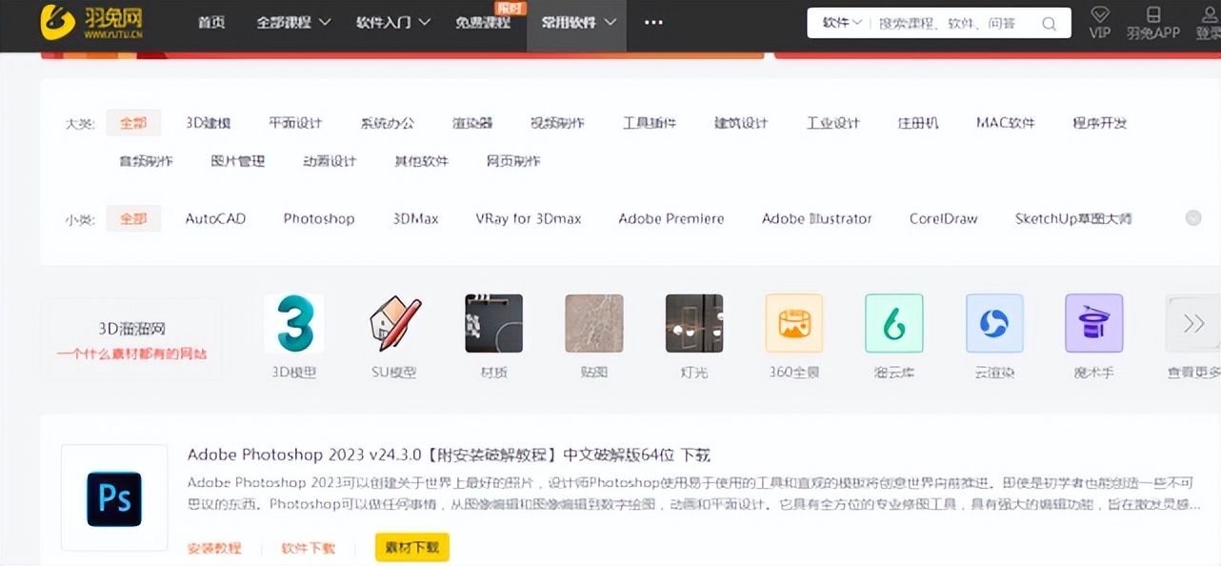
Task: Expand the 全部课程 dropdown menu
Action: (293, 22)
